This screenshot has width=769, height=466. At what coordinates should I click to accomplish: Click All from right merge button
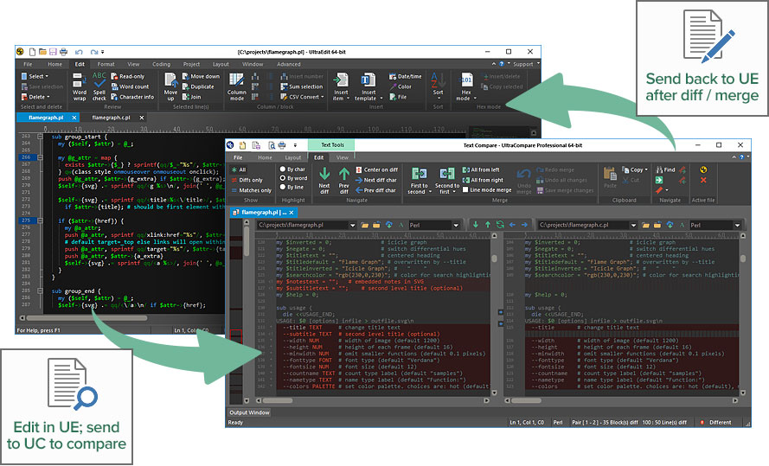click(x=483, y=180)
